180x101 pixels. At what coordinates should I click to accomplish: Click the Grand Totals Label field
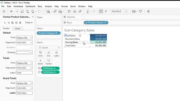click(24, 93)
